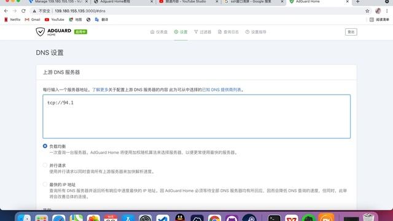Open the Chrome three-dot menu

pos(387,11)
